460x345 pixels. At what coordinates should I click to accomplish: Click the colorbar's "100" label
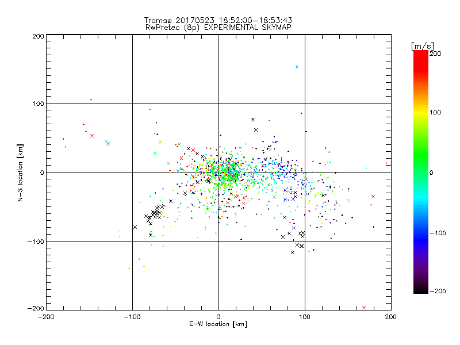pos(435,112)
